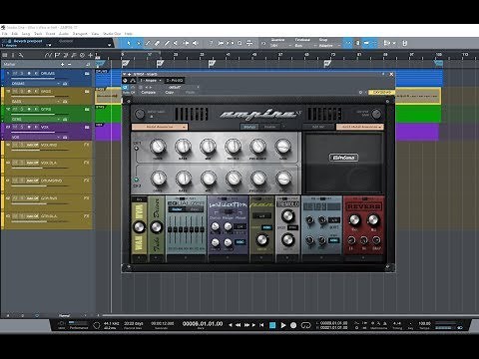Open the Edit menu
Screen dimensions: 479x359
pyautogui.click(x=15, y=34)
